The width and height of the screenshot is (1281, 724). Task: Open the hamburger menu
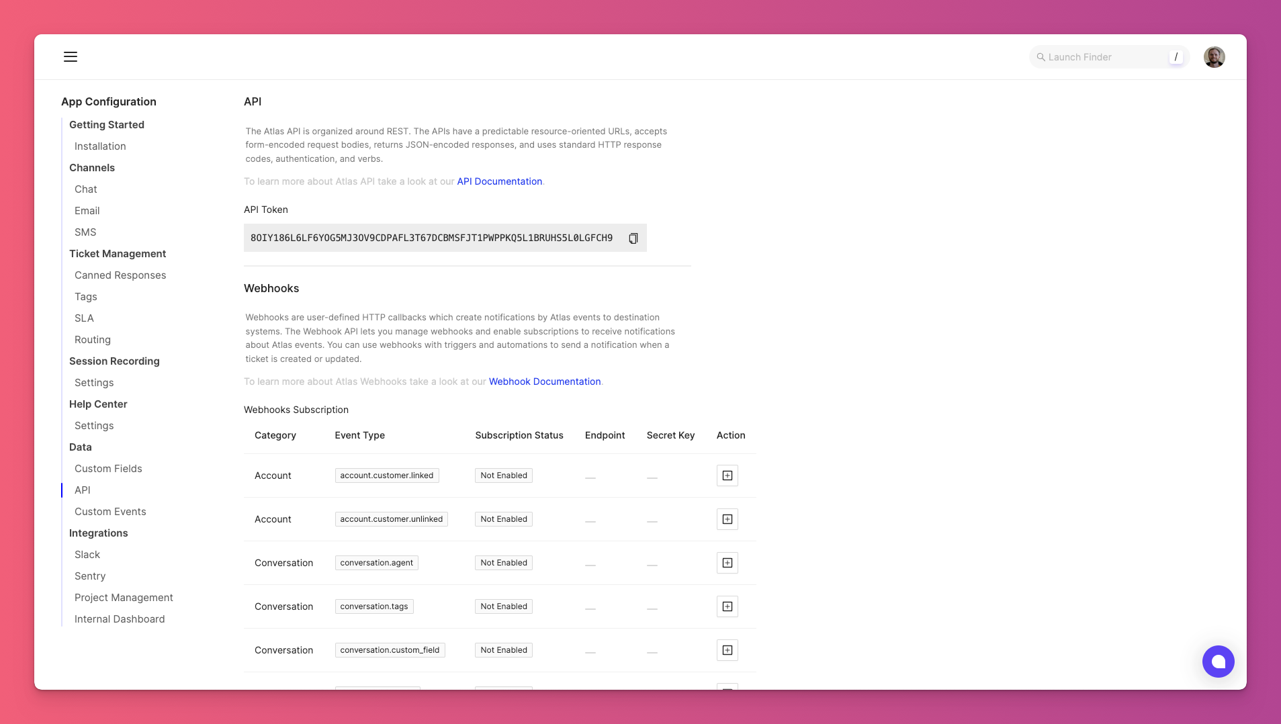pyautogui.click(x=71, y=56)
